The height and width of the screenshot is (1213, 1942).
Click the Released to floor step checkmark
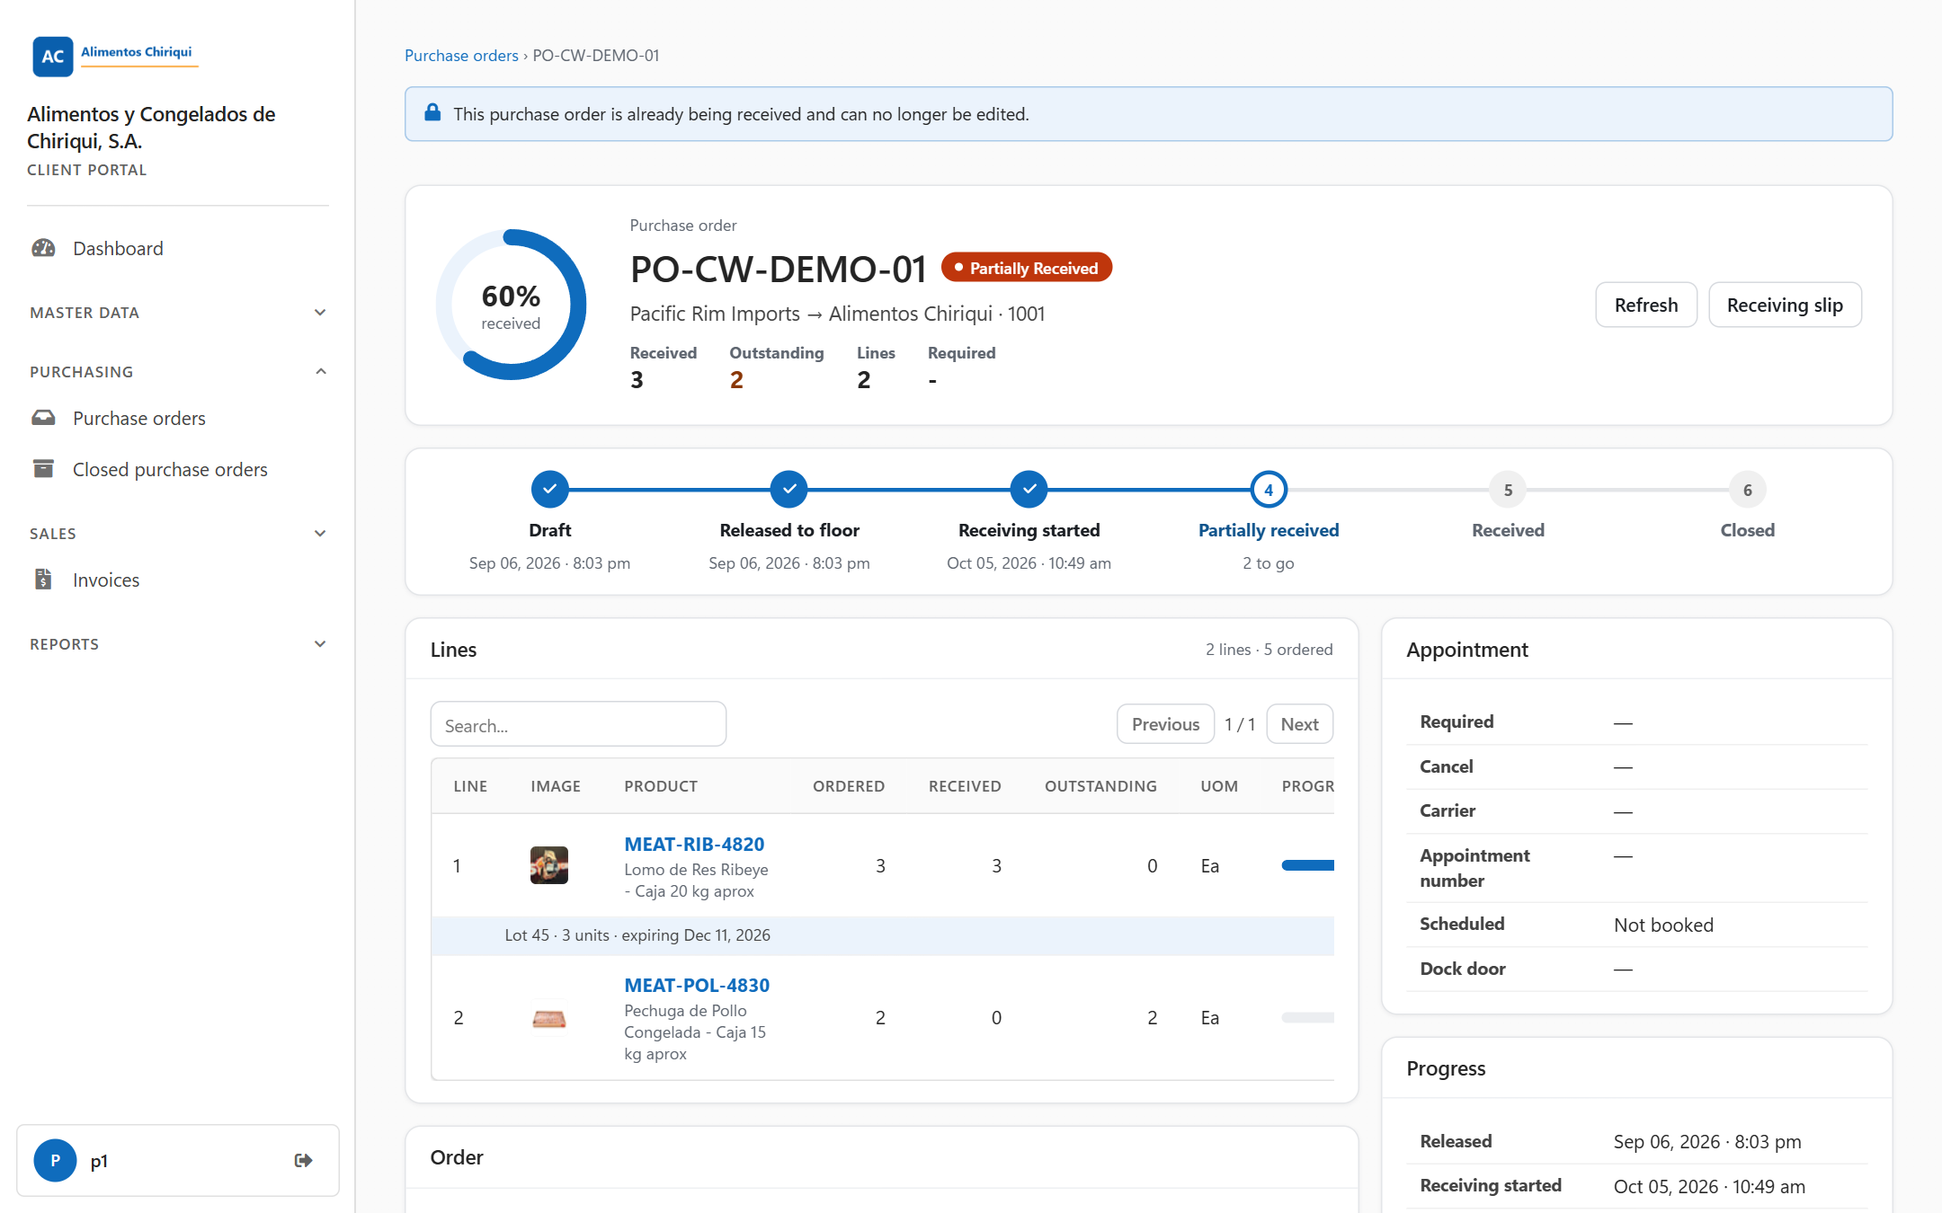click(x=788, y=490)
